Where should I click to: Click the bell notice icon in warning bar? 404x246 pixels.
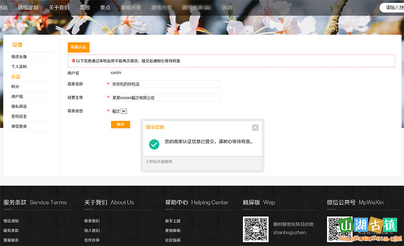point(73,61)
